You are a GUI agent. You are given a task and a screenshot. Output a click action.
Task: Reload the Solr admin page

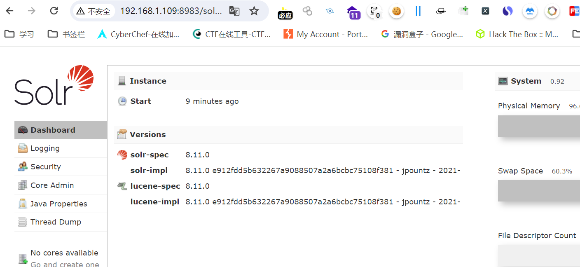coord(54,11)
